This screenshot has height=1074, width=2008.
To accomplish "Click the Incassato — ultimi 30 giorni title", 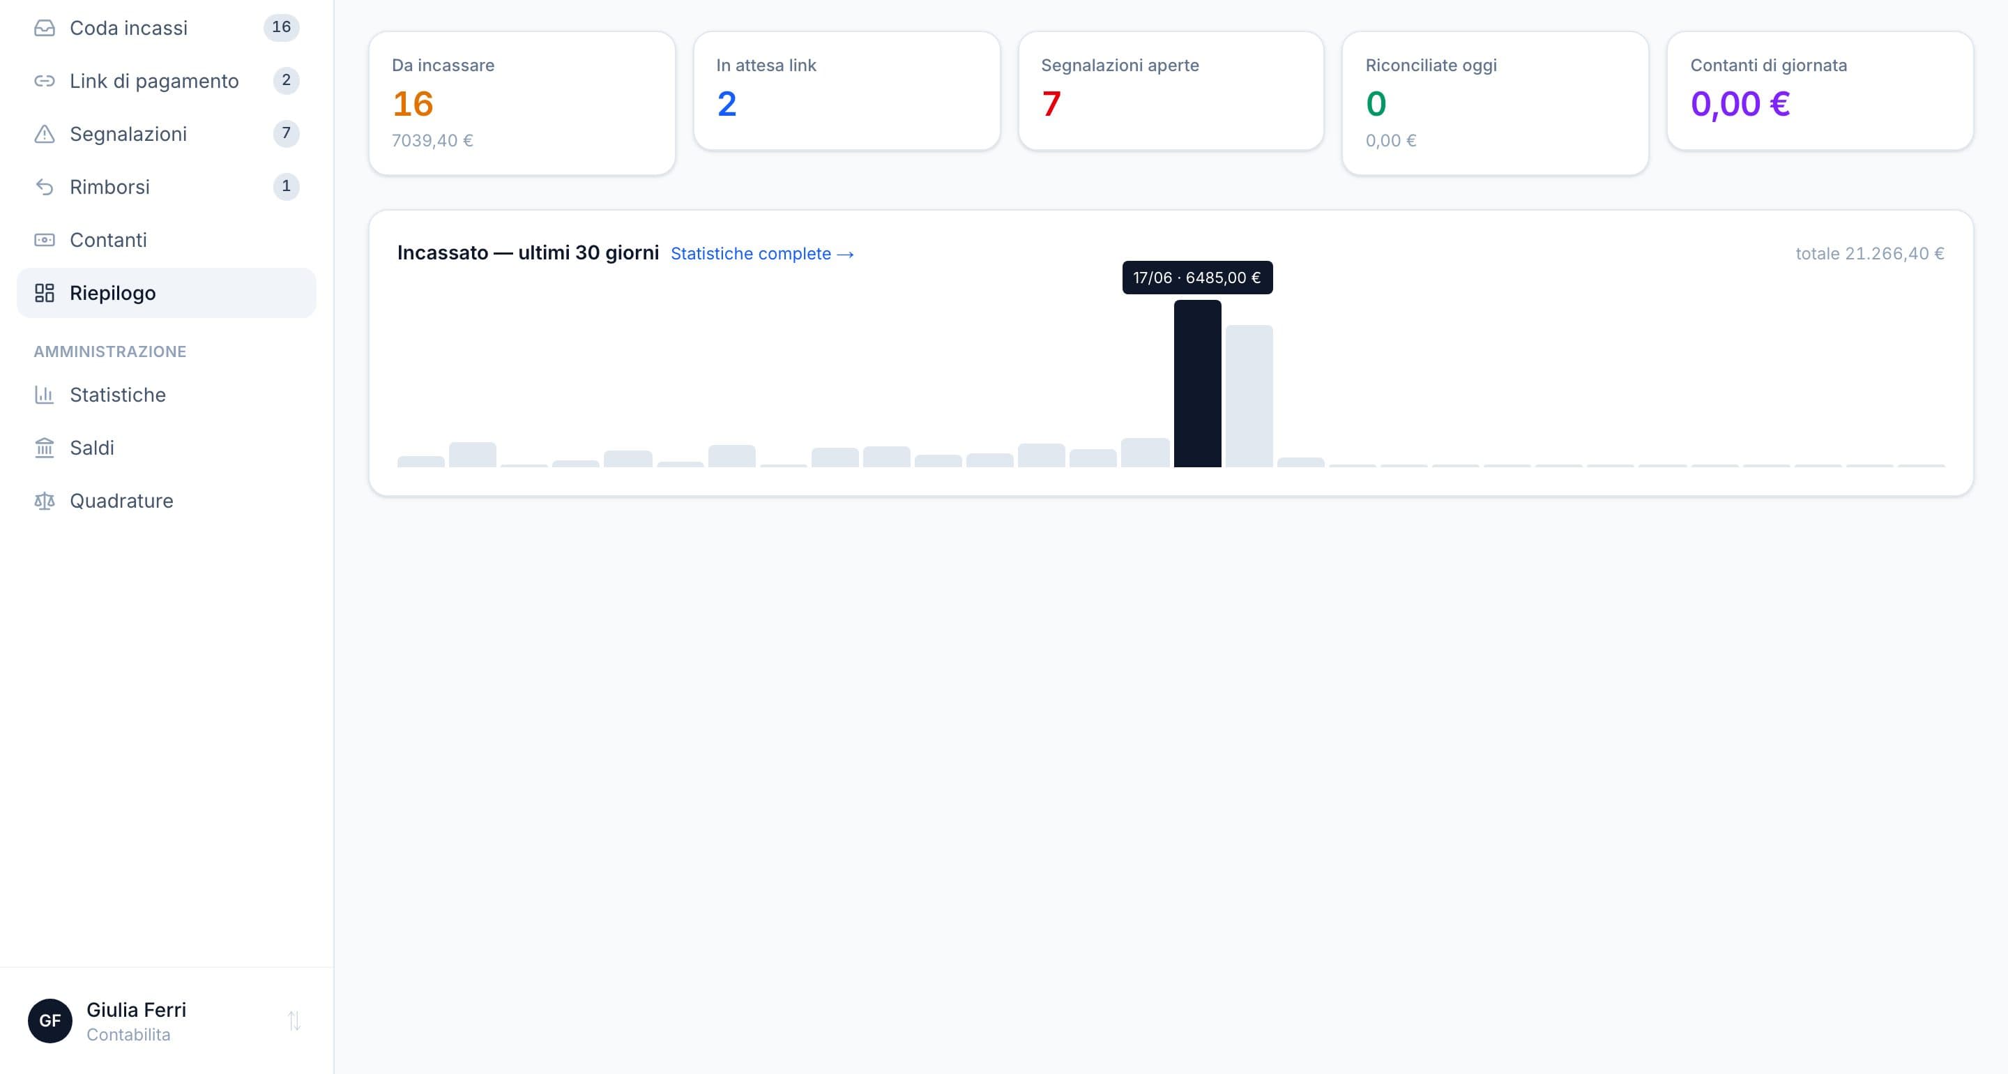I will coord(528,252).
